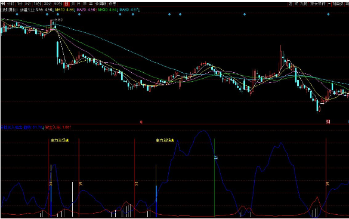Click the 九转 indicator button
Screen dimensions: 349x219
(x=304, y=4)
